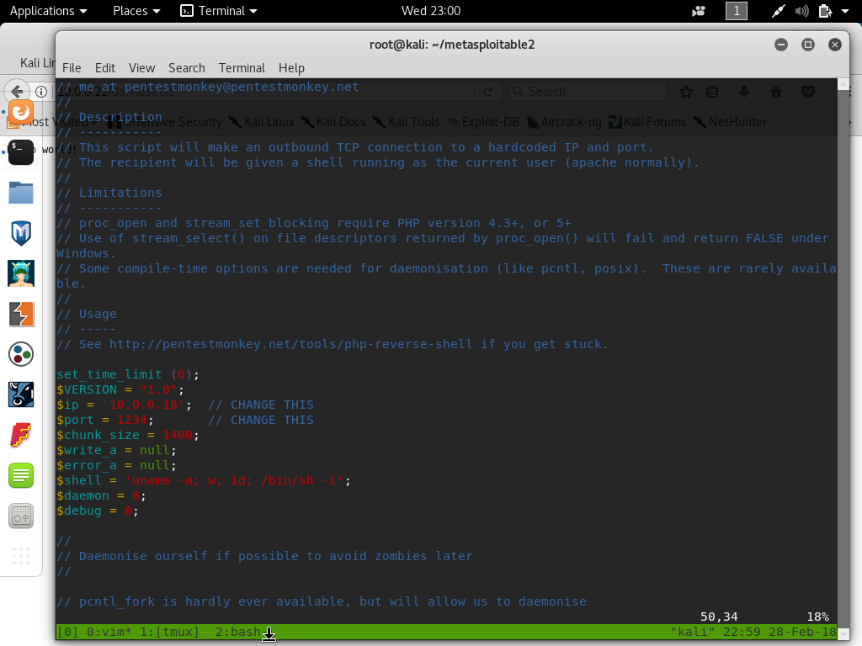Click the pentestmonkey email address line
The height and width of the screenshot is (646, 862).
coord(242,87)
